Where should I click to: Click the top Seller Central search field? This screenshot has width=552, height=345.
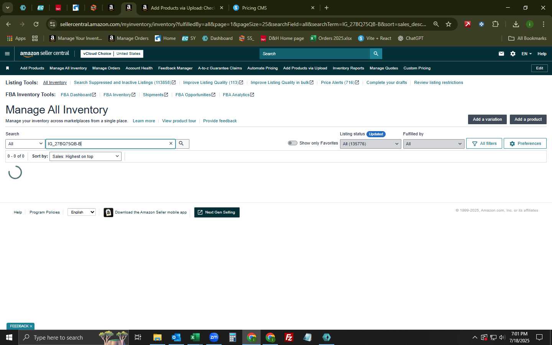(314, 54)
